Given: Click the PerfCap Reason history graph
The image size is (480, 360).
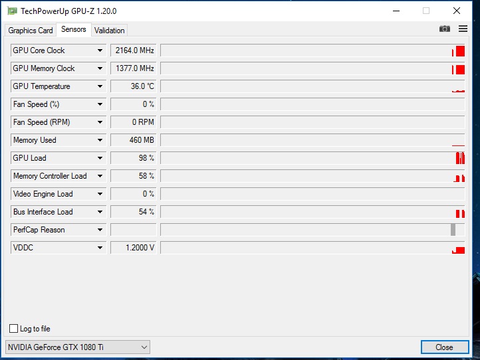Looking at the screenshot, I should click(x=312, y=230).
